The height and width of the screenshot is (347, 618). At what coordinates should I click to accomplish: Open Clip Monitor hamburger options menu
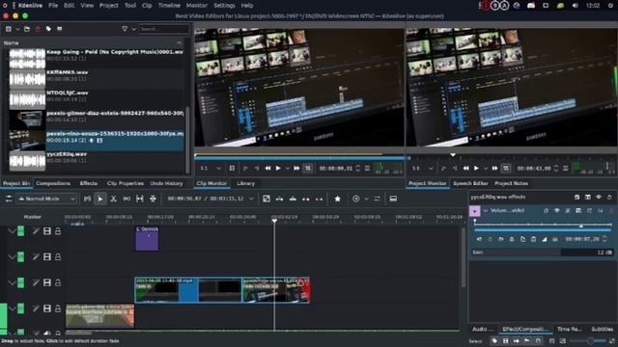(367, 169)
